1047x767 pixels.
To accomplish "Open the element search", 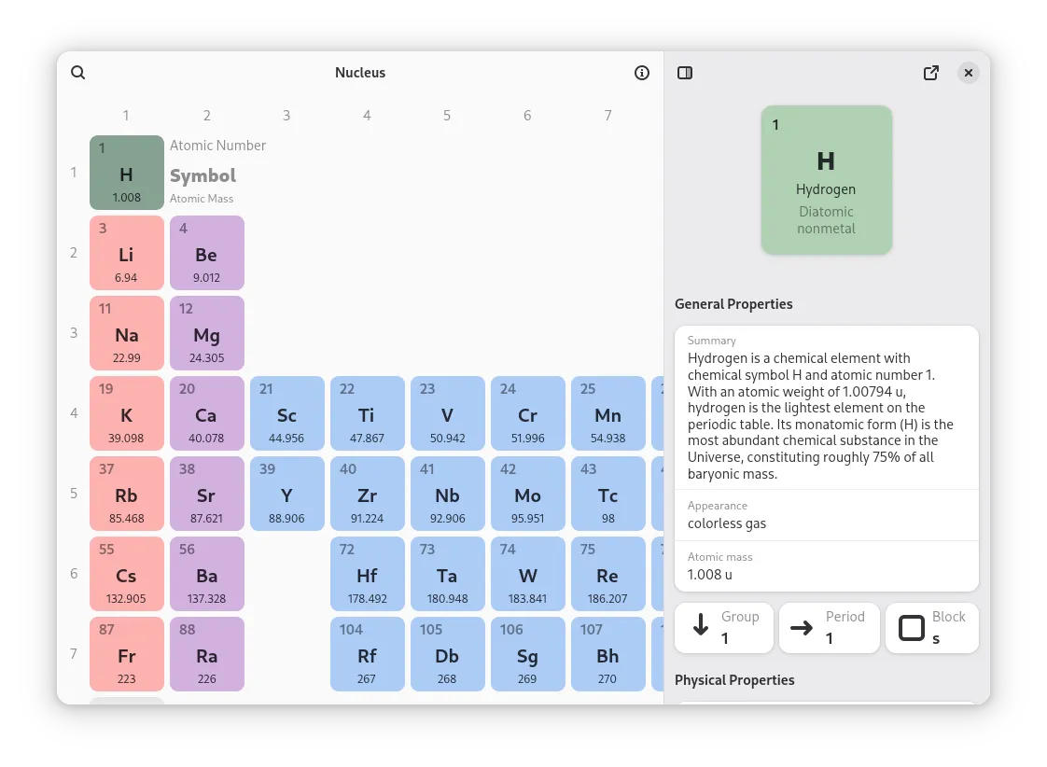I will point(77,72).
